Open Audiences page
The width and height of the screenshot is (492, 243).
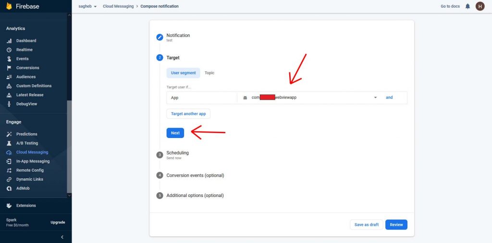click(26, 77)
